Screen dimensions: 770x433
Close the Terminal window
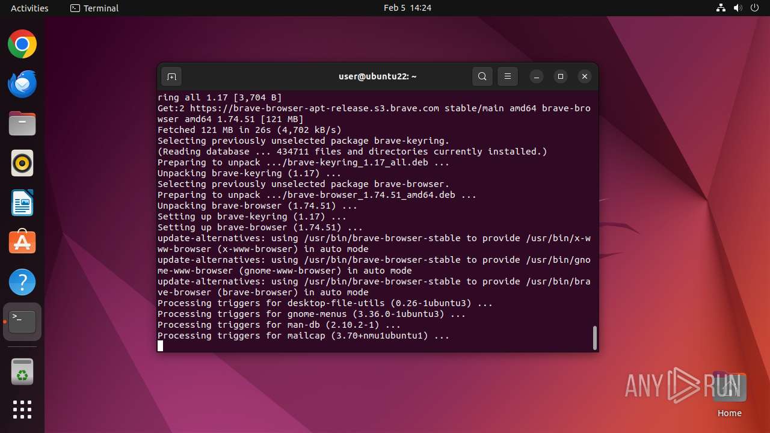[585, 76]
